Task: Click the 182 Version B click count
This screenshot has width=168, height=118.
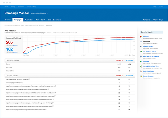Action: coord(9,49)
